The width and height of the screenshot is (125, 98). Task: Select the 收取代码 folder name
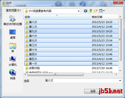click(34, 68)
